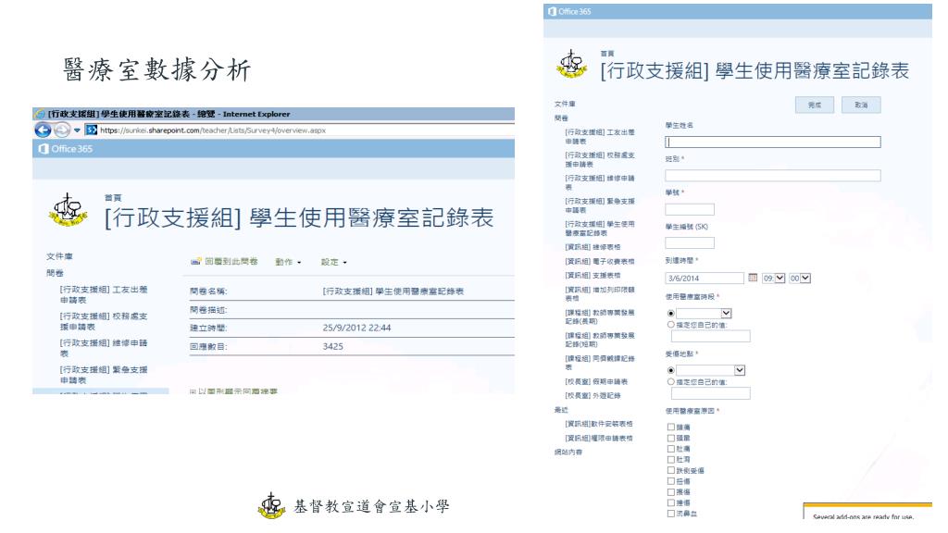Open 校務處支援申請表 in overview window sidebar

tap(104, 321)
